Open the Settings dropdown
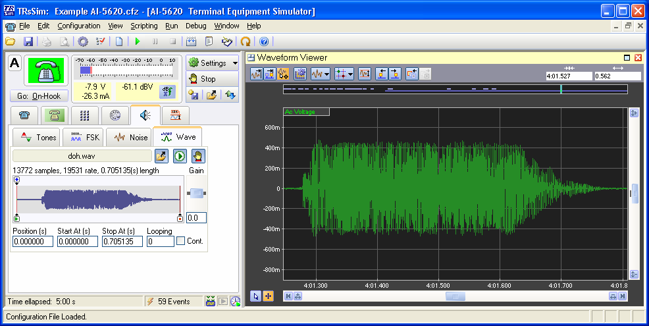This screenshot has width=649, height=326. 213,63
